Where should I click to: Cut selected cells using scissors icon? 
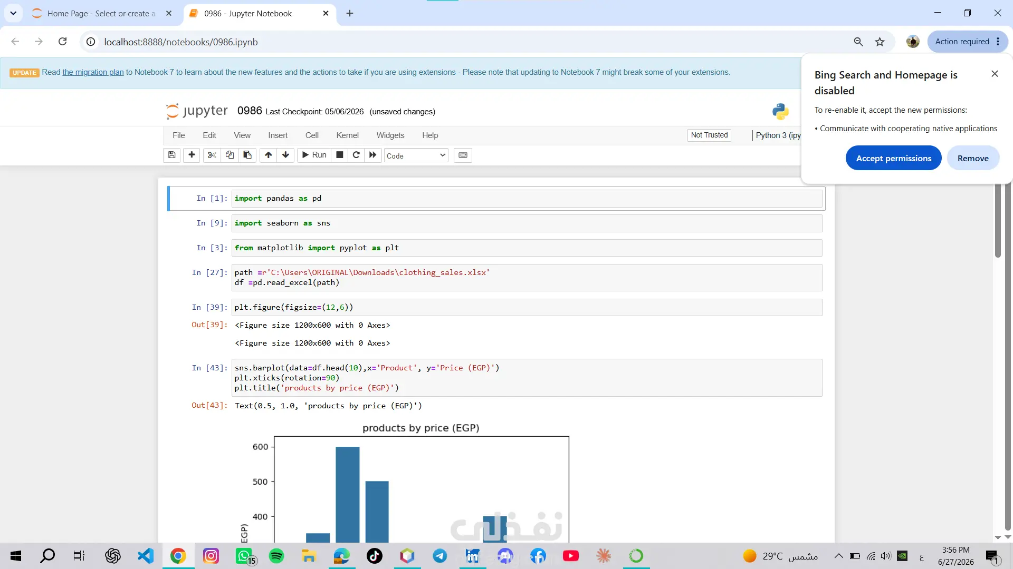click(x=212, y=155)
